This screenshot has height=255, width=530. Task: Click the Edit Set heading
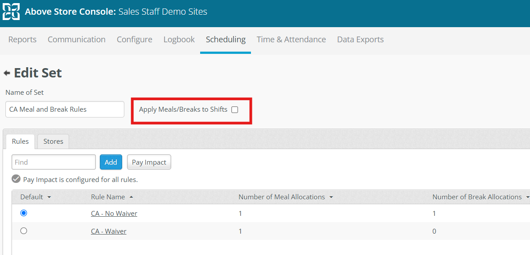(38, 73)
